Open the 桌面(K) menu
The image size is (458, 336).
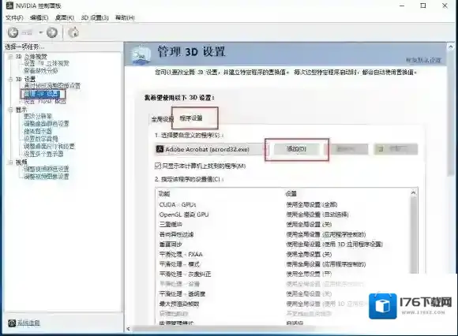tap(65, 18)
